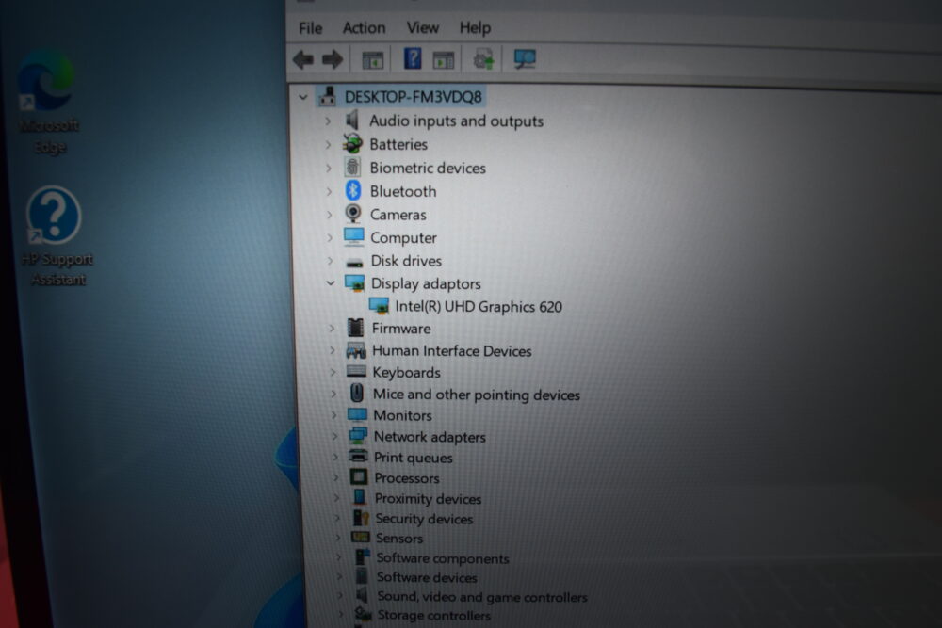Select the Monitors tree row
The width and height of the screenshot is (942, 628).
click(402, 415)
